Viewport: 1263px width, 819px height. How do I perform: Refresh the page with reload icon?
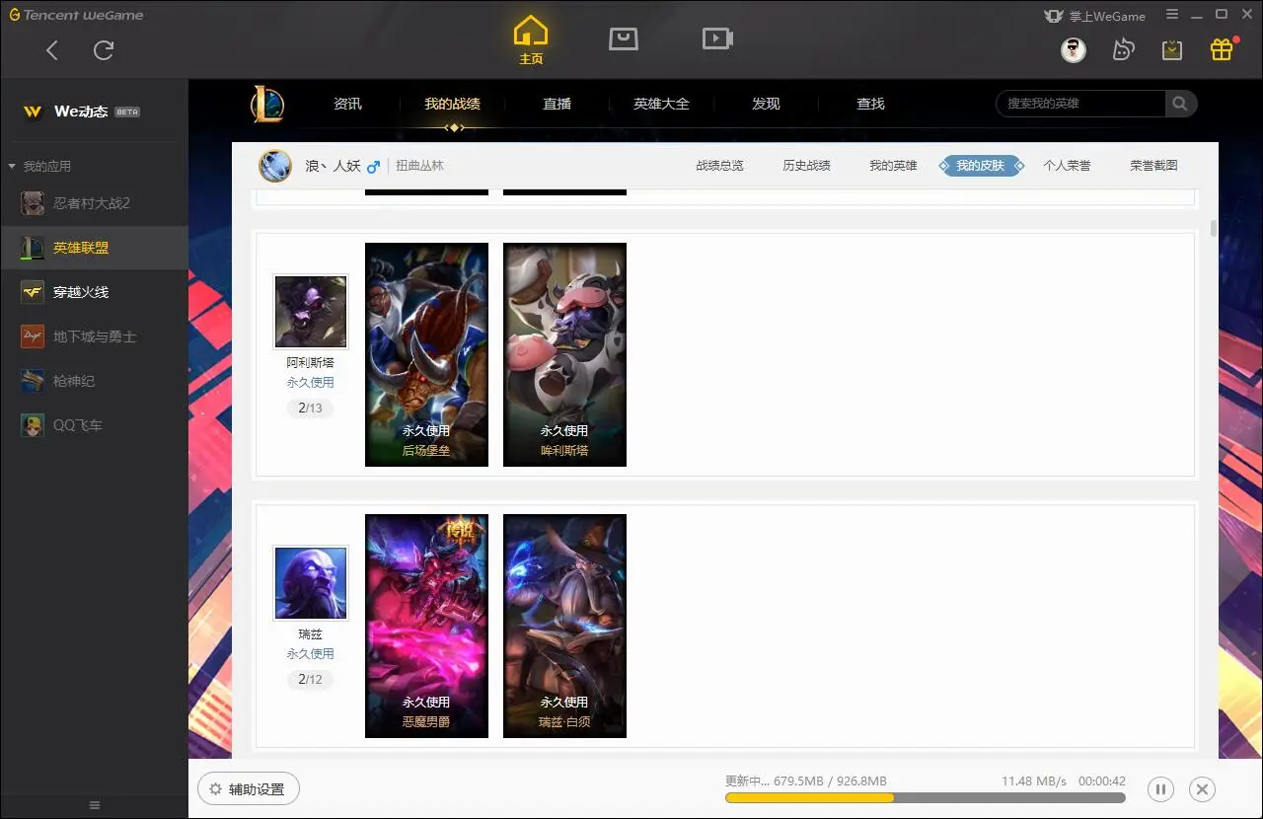[104, 50]
